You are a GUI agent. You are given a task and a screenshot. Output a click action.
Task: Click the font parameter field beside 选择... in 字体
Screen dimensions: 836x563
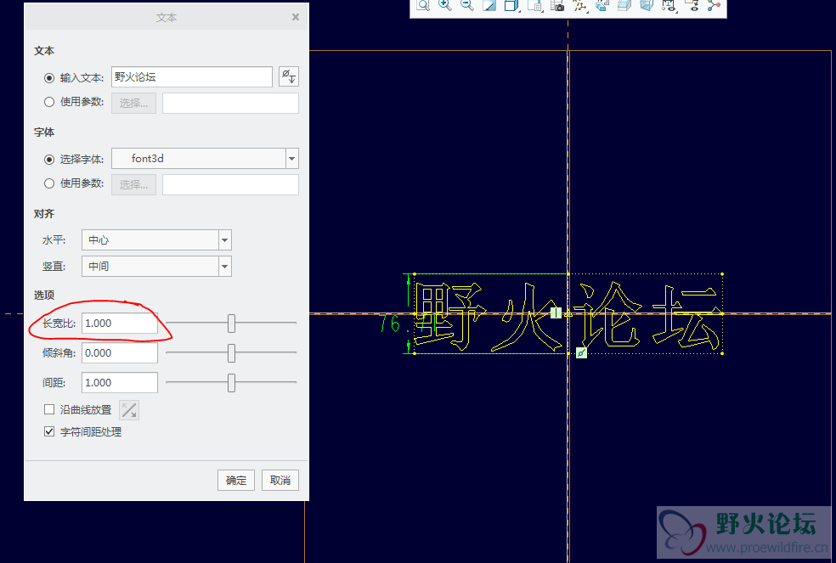[x=230, y=185]
